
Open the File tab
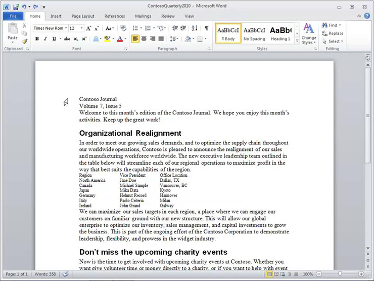(13, 16)
